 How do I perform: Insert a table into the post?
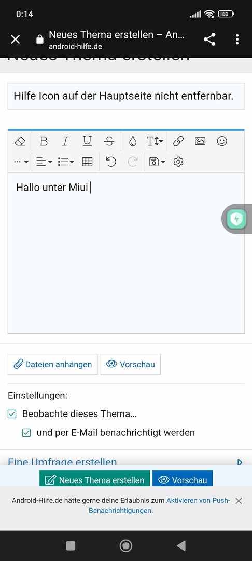(87, 162)
